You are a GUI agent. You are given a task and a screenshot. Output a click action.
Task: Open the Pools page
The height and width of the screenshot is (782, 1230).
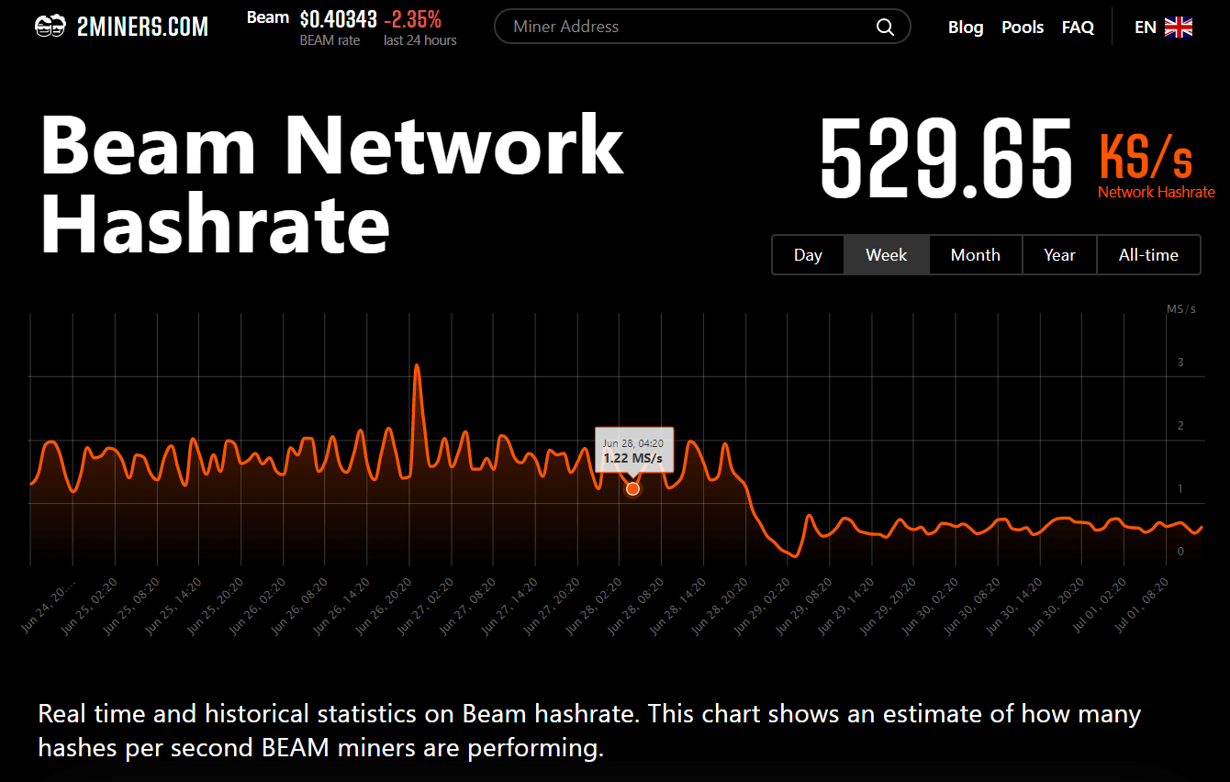coord(1022,28)
